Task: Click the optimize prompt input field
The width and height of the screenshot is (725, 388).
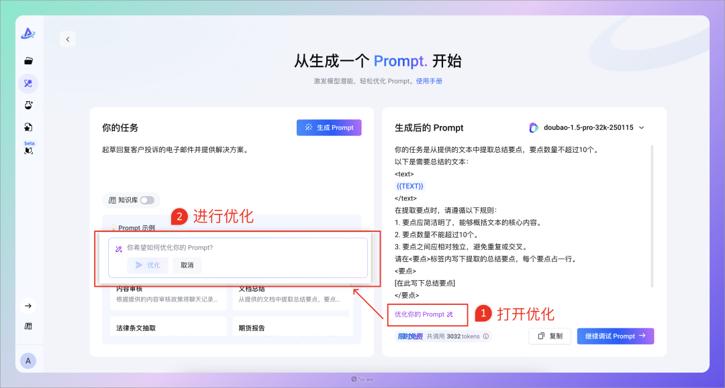Action: 242,248
